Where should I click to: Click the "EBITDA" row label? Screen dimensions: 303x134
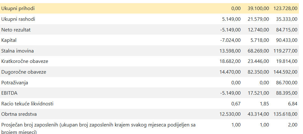pos(10,93)
